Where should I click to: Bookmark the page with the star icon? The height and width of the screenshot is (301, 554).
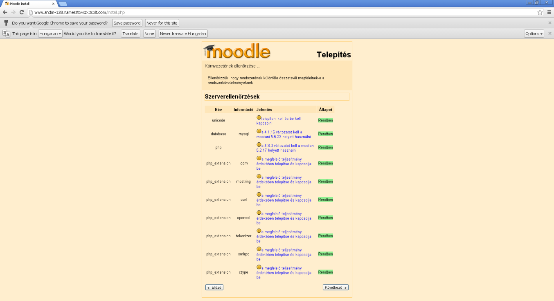tap(540, 12)
